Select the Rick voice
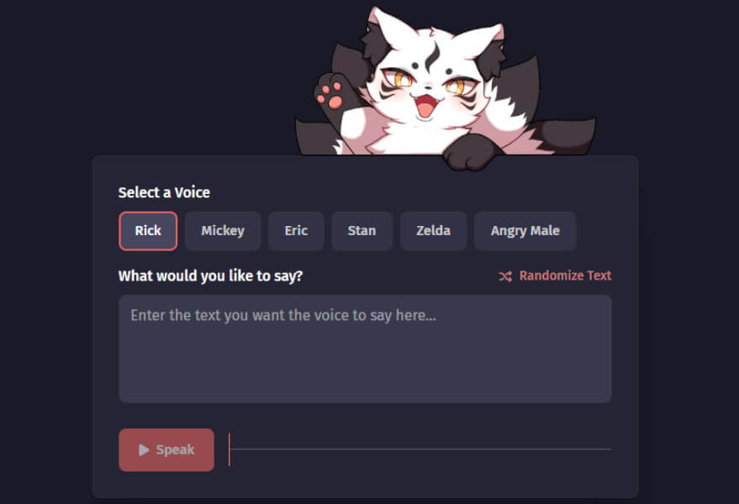 pyautogui.click(x=148, y=231)
